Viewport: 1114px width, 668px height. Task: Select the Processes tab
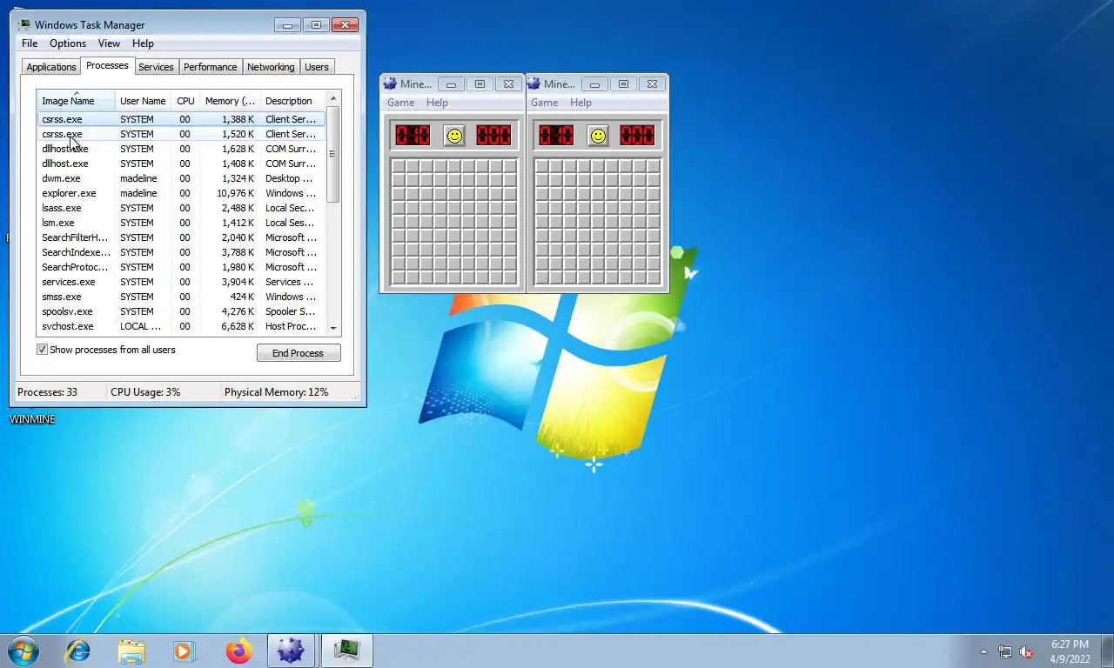click(x=107, y=66)
